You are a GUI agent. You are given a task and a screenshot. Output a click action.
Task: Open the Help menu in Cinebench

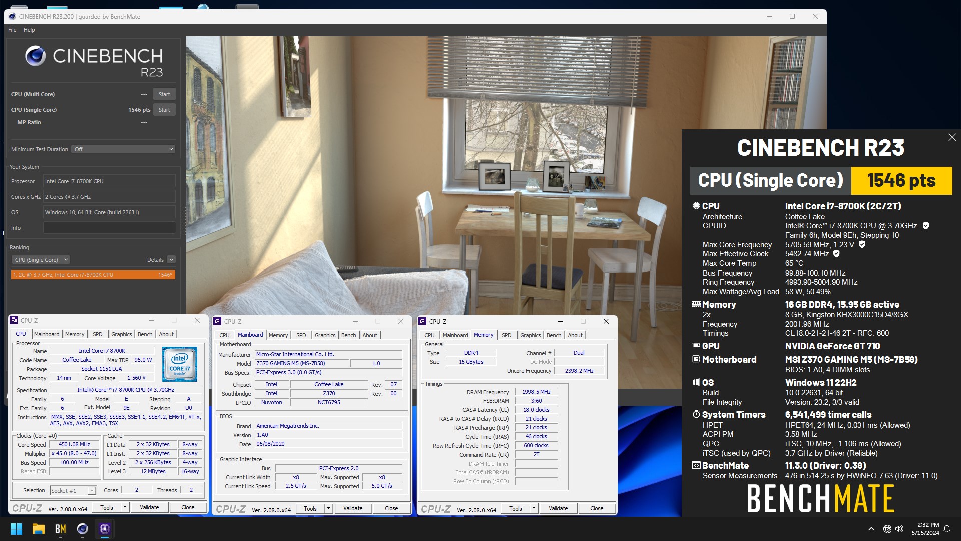coord(29,30)
